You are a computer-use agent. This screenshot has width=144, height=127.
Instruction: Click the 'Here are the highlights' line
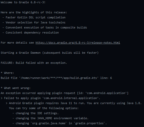pos(34,12)
